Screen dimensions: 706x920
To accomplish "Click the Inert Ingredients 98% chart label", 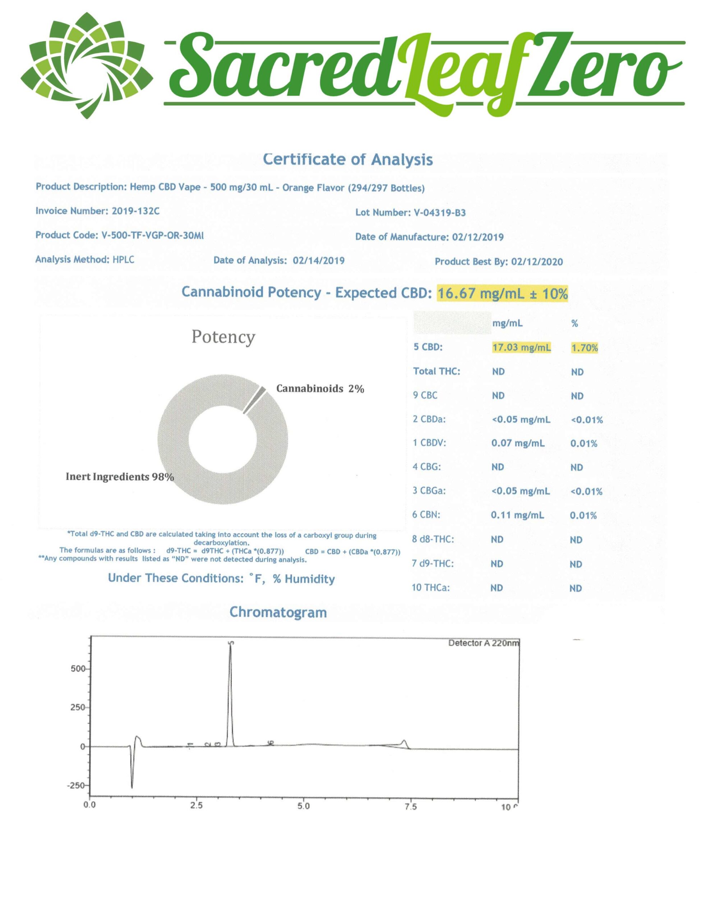I will pyautogui.click(x=120, y=477).
